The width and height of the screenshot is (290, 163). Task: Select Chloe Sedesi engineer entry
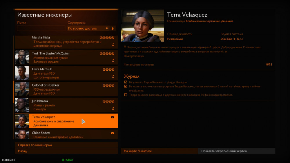point(66,134)
